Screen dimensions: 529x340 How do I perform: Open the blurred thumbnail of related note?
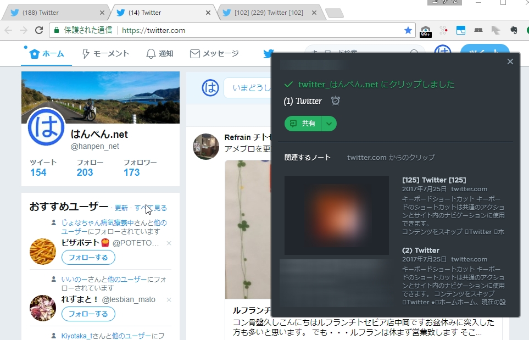click(336, 215)
